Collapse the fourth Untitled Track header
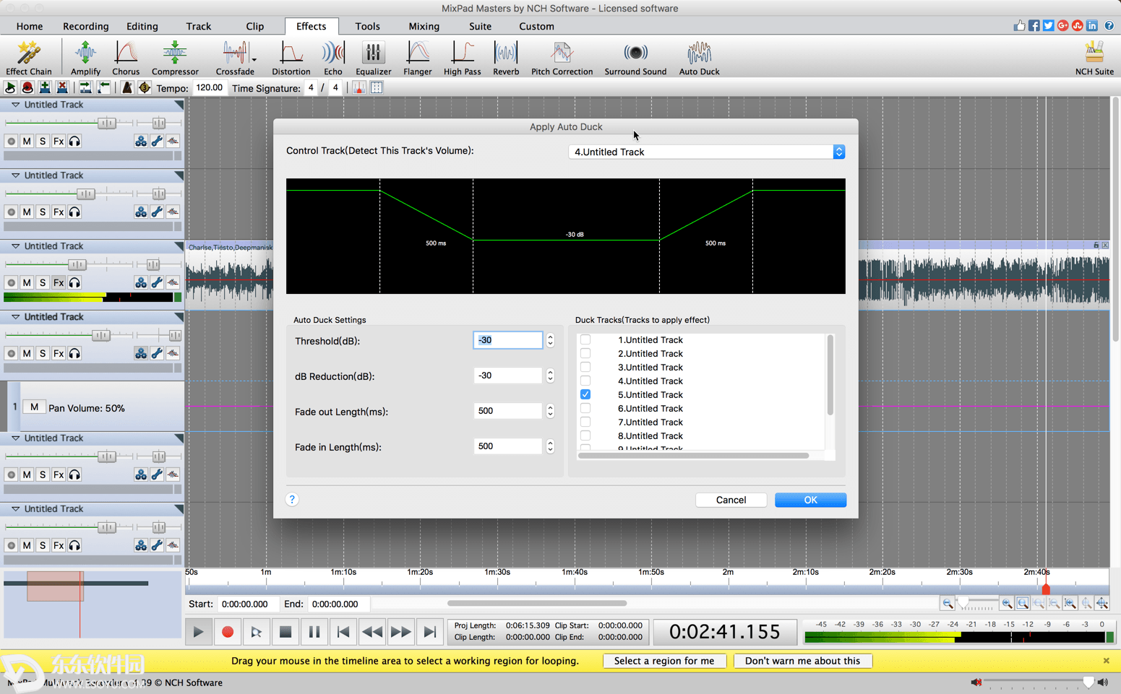This screenshot has width=1121, height=694. pyautogui.click(x=15, y=317)
